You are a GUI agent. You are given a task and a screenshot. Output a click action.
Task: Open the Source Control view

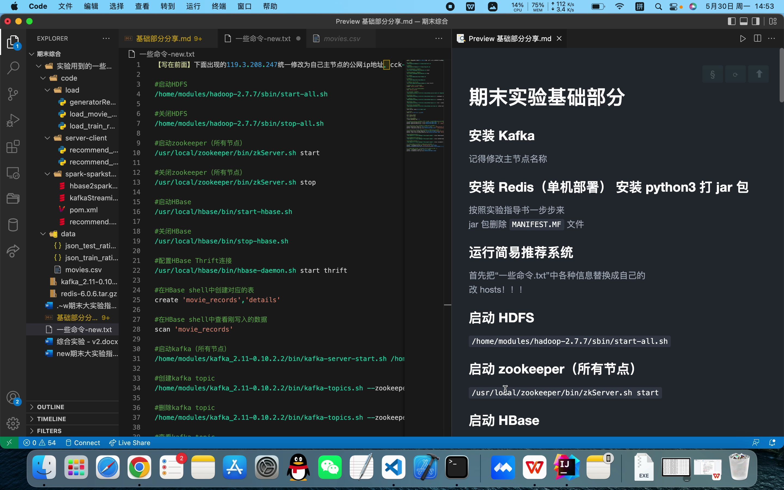pos(13,94)
